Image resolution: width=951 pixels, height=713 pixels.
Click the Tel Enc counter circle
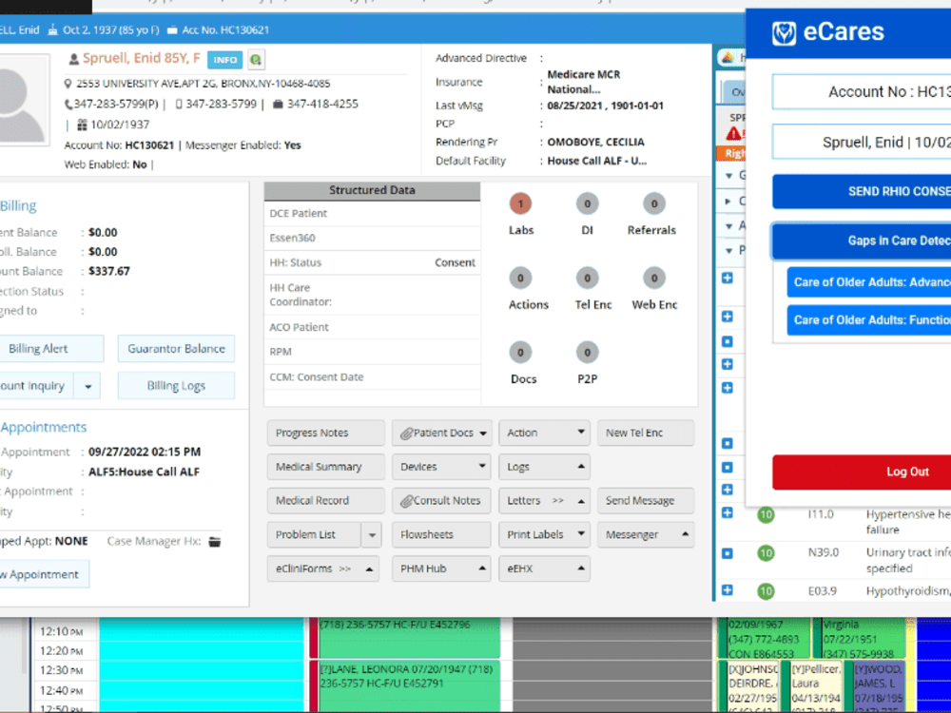click(587, 279)
